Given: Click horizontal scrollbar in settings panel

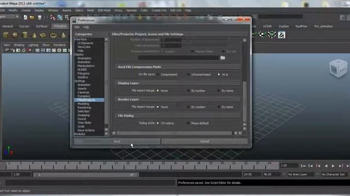Looking at the screenshot, I should pyautogui.click(x=174, y=133).
